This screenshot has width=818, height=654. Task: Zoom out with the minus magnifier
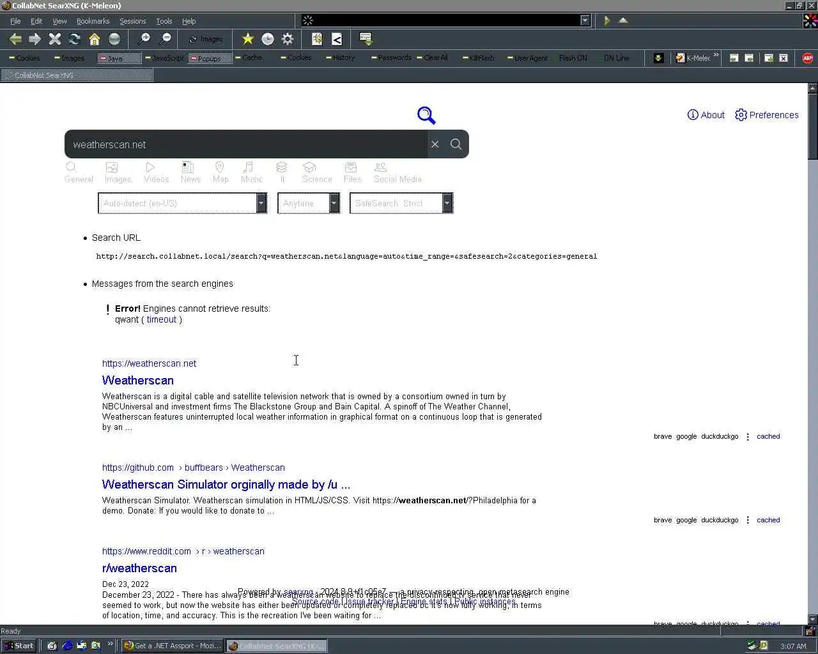(165, 39)
